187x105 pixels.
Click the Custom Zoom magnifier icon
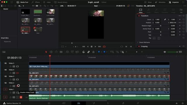122,52
